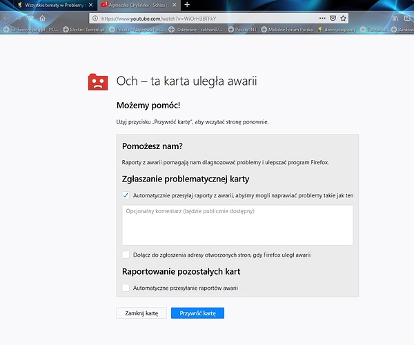Enable including addresses of open pages checkbox
The height and width of the screenshot is (345, 414).
coord(126,255)
